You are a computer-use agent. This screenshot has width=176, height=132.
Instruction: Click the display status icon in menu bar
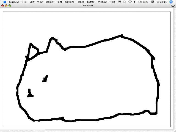click(120, 2)
